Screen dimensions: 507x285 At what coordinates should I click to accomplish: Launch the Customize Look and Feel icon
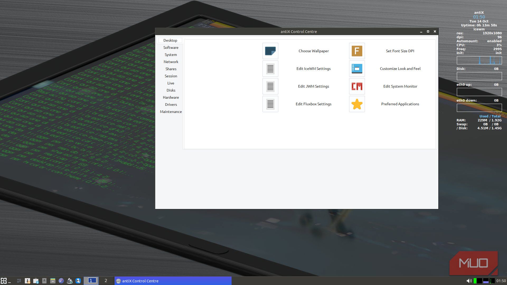(357, 69)
